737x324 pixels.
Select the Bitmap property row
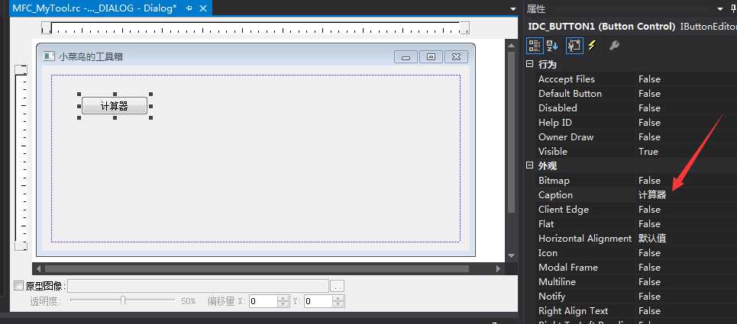pos(631,181)
